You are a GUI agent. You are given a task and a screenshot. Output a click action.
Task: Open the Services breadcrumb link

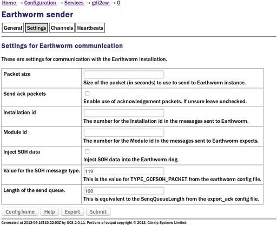[74, 3]
